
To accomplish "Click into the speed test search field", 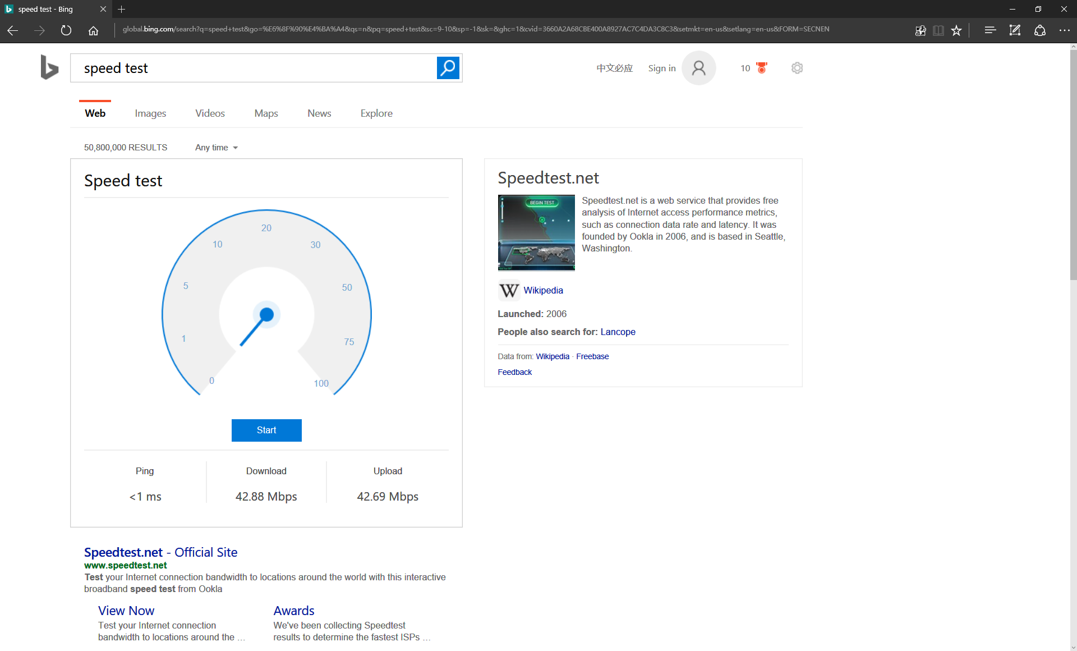I will 253,68.
